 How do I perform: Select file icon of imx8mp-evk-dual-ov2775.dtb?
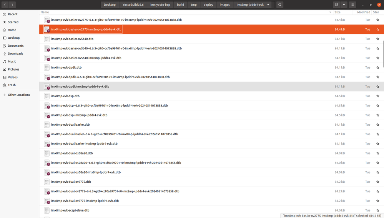[47, 182]
